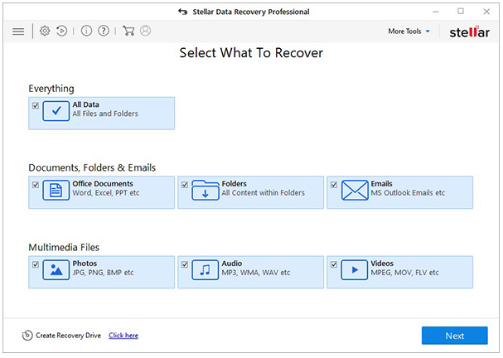This screenshot has width=503, height=358.
Task: Click the resume recovery icon
Action: 61,31
